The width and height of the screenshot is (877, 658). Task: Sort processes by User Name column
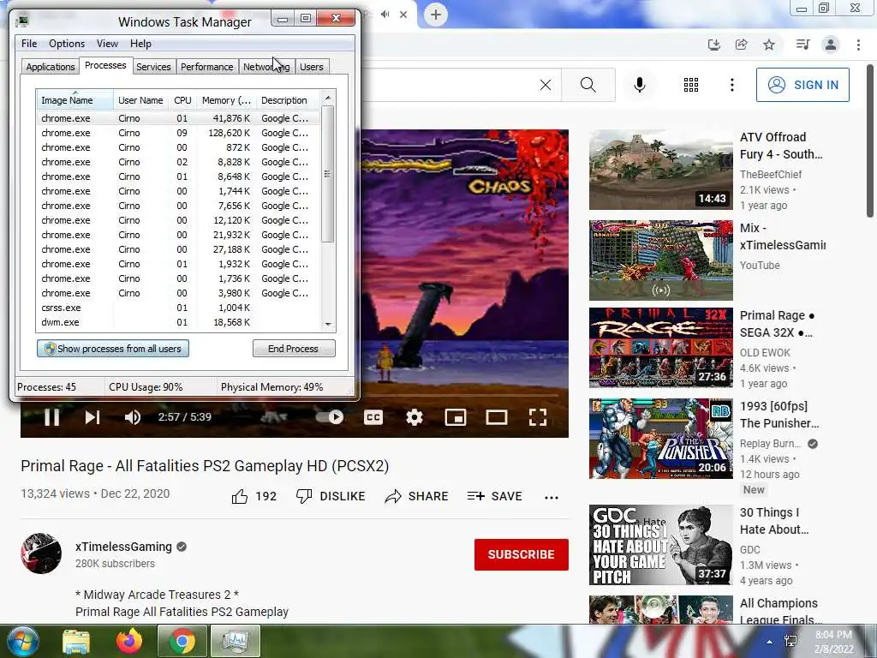(x=141, y=100)
